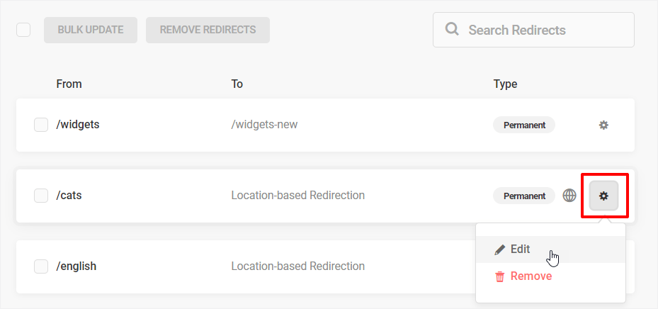Screen dimensions: 658x309
Task: Click globe location icon in /cats row
Action: tap(569, 196)
